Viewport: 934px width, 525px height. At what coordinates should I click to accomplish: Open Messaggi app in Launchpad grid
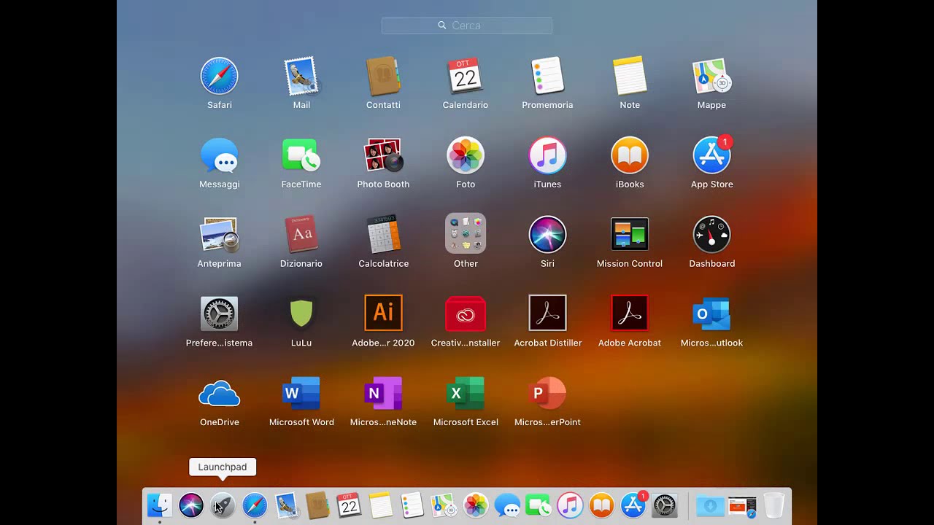(x=219, y=155)
